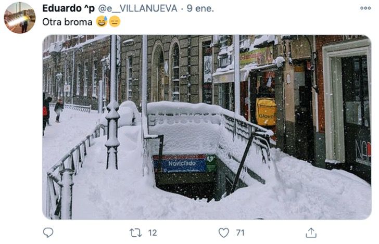Screen dimensions: 379x244
Task: Click the reply speech bubble icon
Action: pyautogui.click(x=48, y=233)
